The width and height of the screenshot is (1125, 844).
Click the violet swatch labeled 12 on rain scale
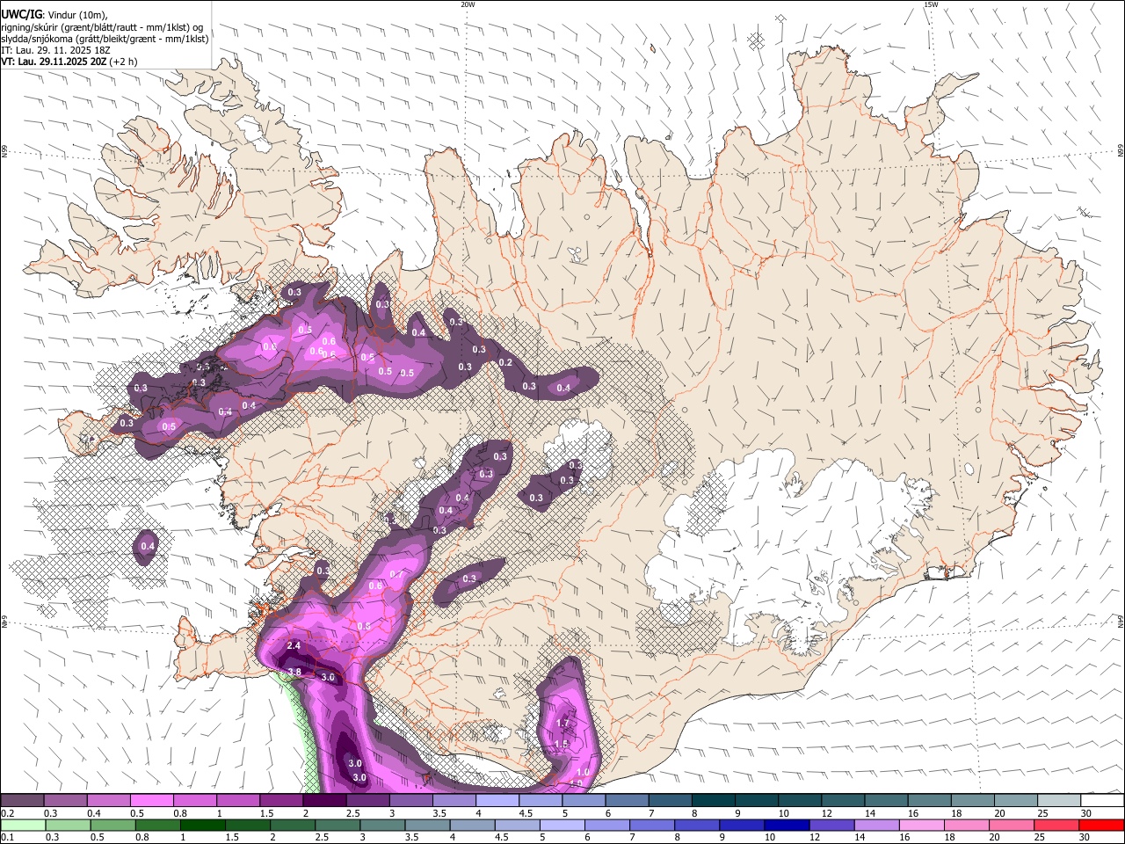[832, 825]
